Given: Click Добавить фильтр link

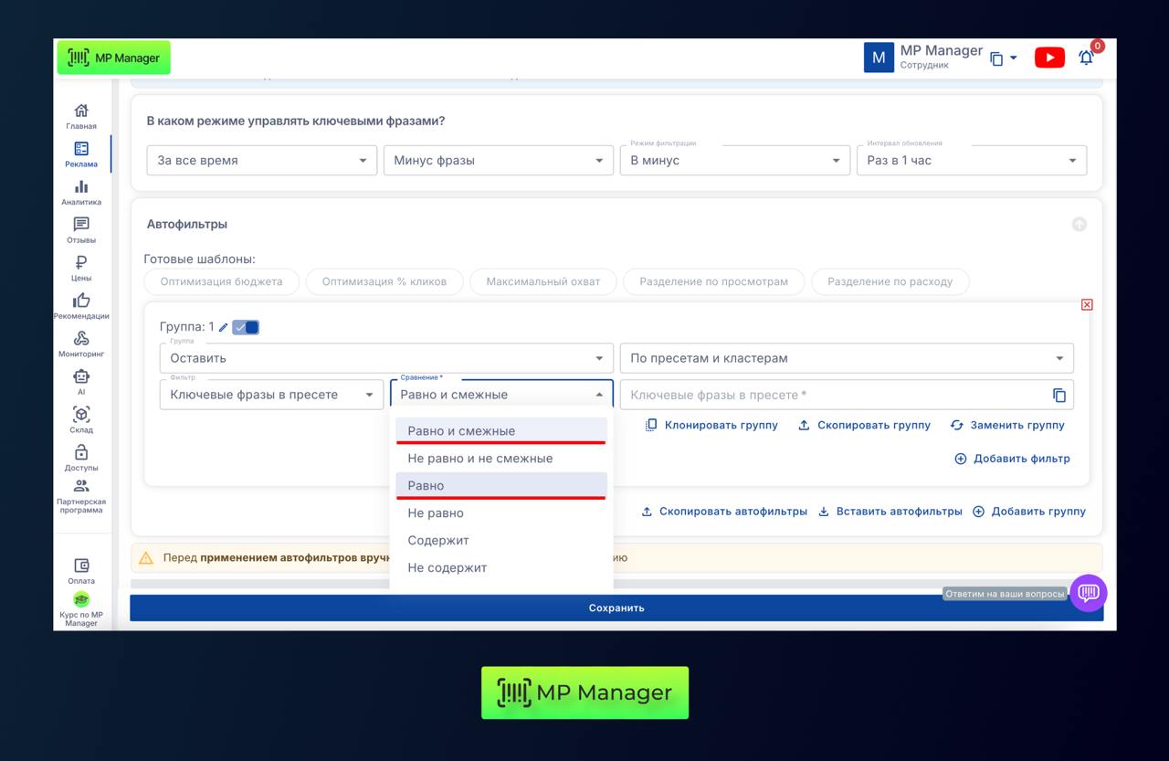Looking at the screenshot, I should pos(1012,459).
